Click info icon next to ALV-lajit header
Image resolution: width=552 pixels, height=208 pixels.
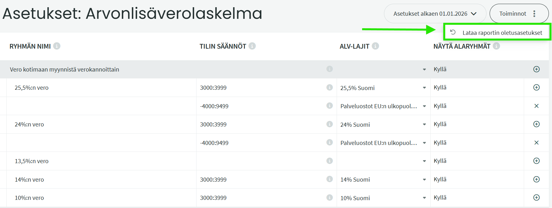(375, 46)
